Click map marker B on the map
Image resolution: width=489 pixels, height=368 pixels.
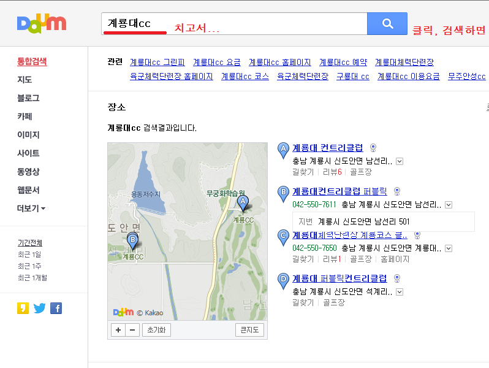[133, 241]
